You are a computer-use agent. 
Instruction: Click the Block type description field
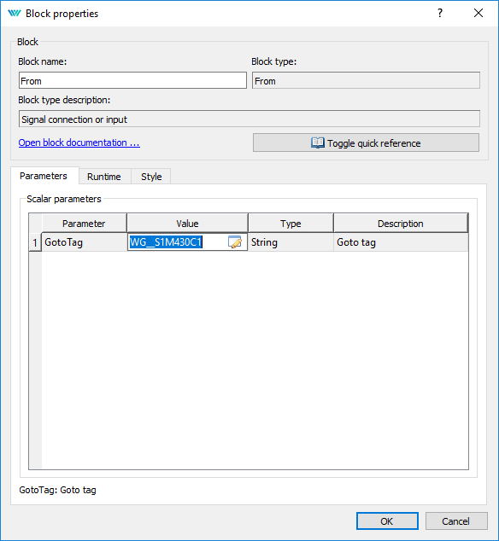249,119
